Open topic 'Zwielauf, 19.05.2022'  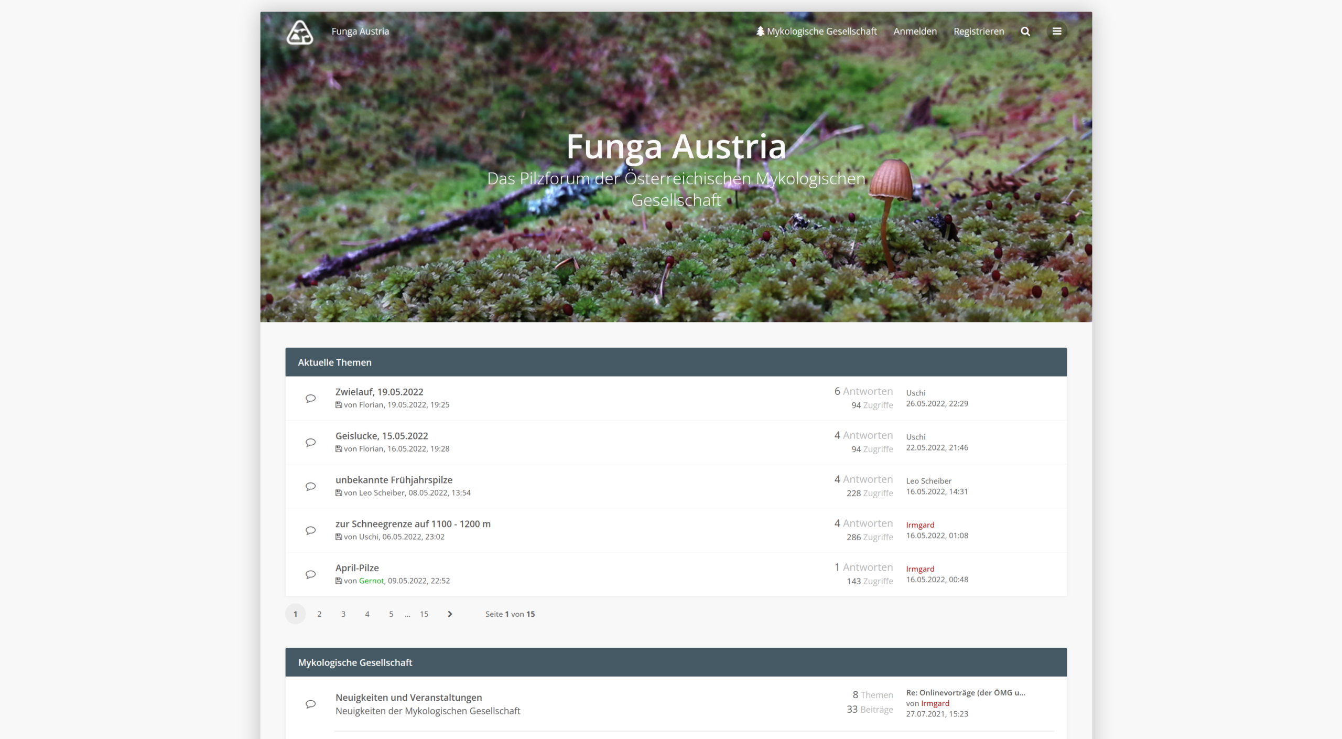click(379, 392)
